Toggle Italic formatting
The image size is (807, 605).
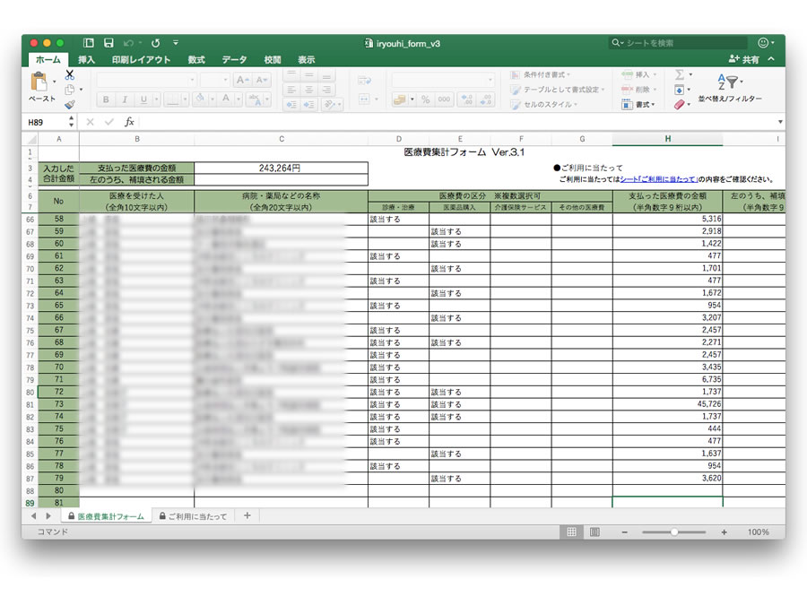coord(125,99)
